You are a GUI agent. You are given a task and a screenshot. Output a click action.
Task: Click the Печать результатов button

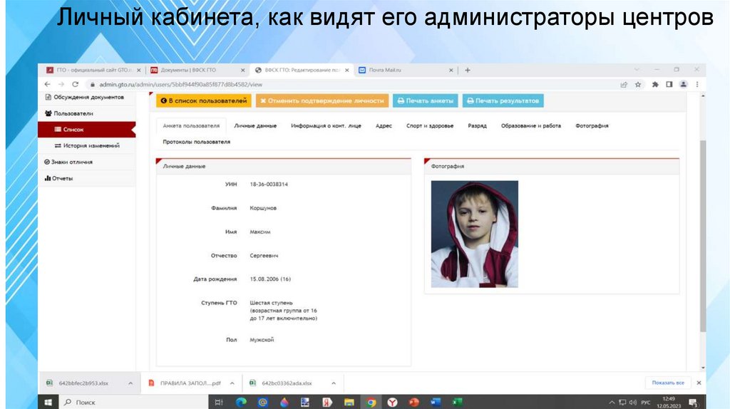503,101
